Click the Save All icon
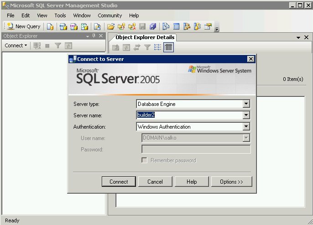The width and height of the screenshot is (313, 225). click(153, 26)
